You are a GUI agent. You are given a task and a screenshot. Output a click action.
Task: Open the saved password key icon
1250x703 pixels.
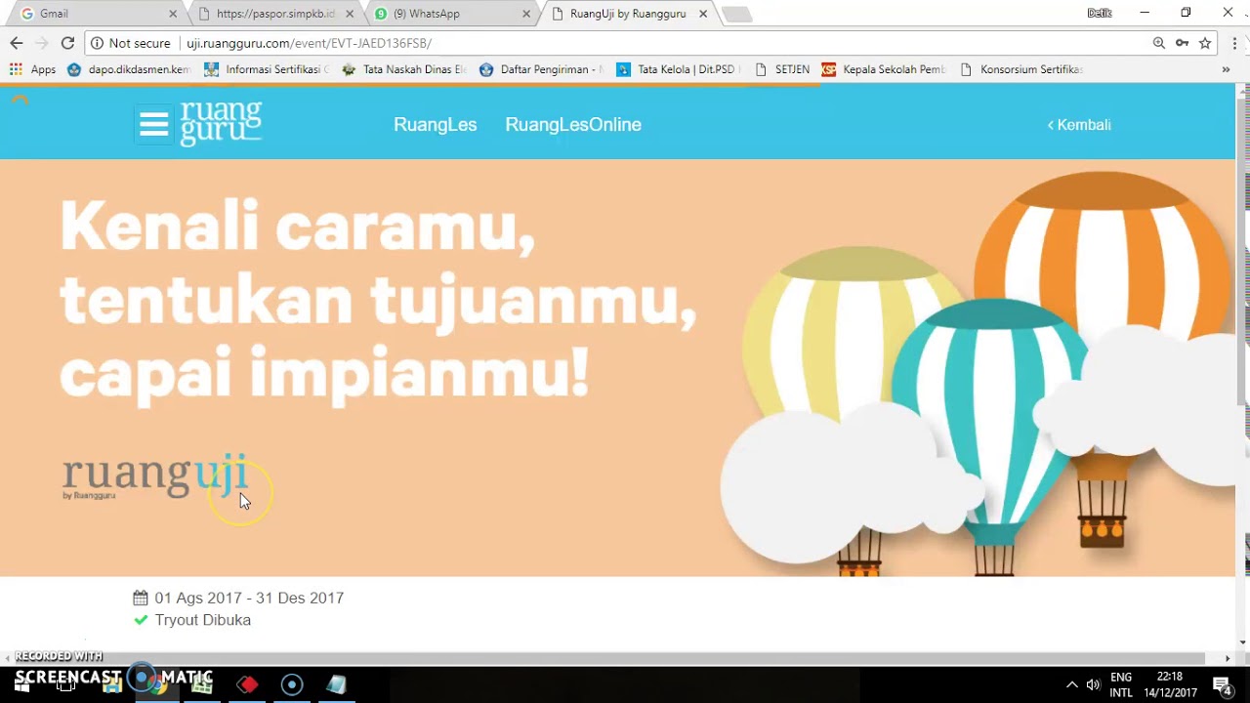pyautogui.click(x=1182, y=43)
